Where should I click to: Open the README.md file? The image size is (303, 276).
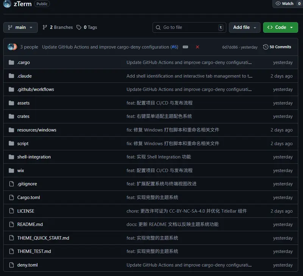pyautogui.click(x=30, y=224)
